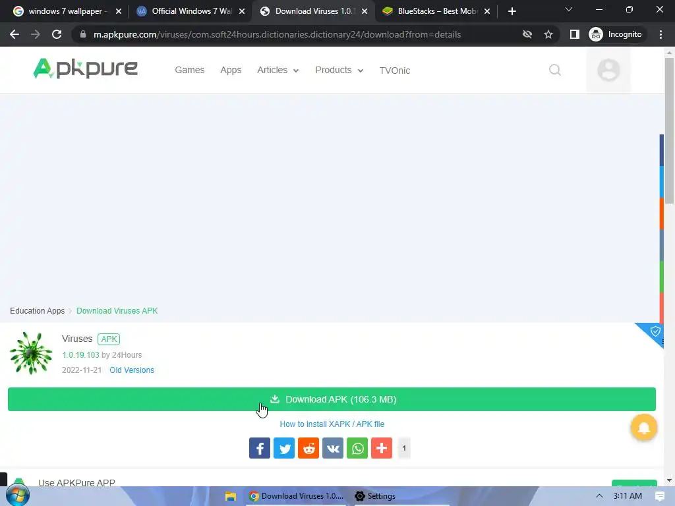Click the third-party cookies blocked eye icon
The height and width of the screenshot is (506, 675).
(x=527, y=34)
